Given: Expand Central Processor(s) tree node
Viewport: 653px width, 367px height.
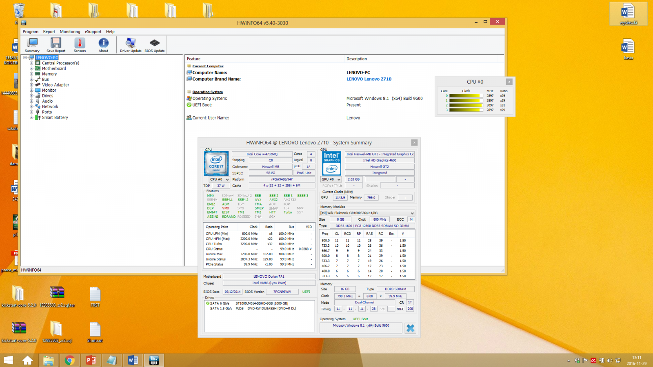Looking at the screenshot, I should [31, 63].
